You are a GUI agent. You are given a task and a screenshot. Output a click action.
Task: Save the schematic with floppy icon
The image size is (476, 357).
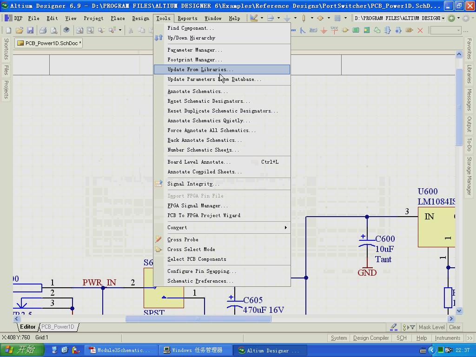tap(30, 30)
